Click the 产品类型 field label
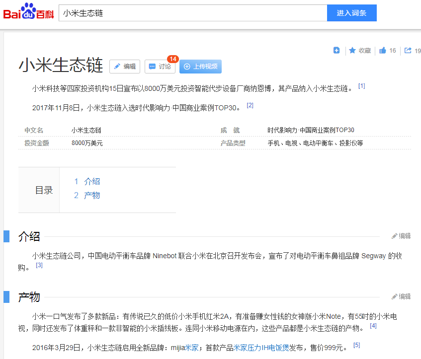 click(x=233, y=143)
